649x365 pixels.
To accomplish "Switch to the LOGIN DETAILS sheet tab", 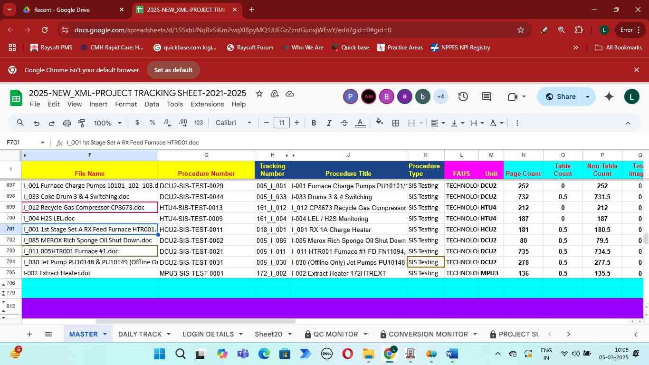I will point(212,334).
